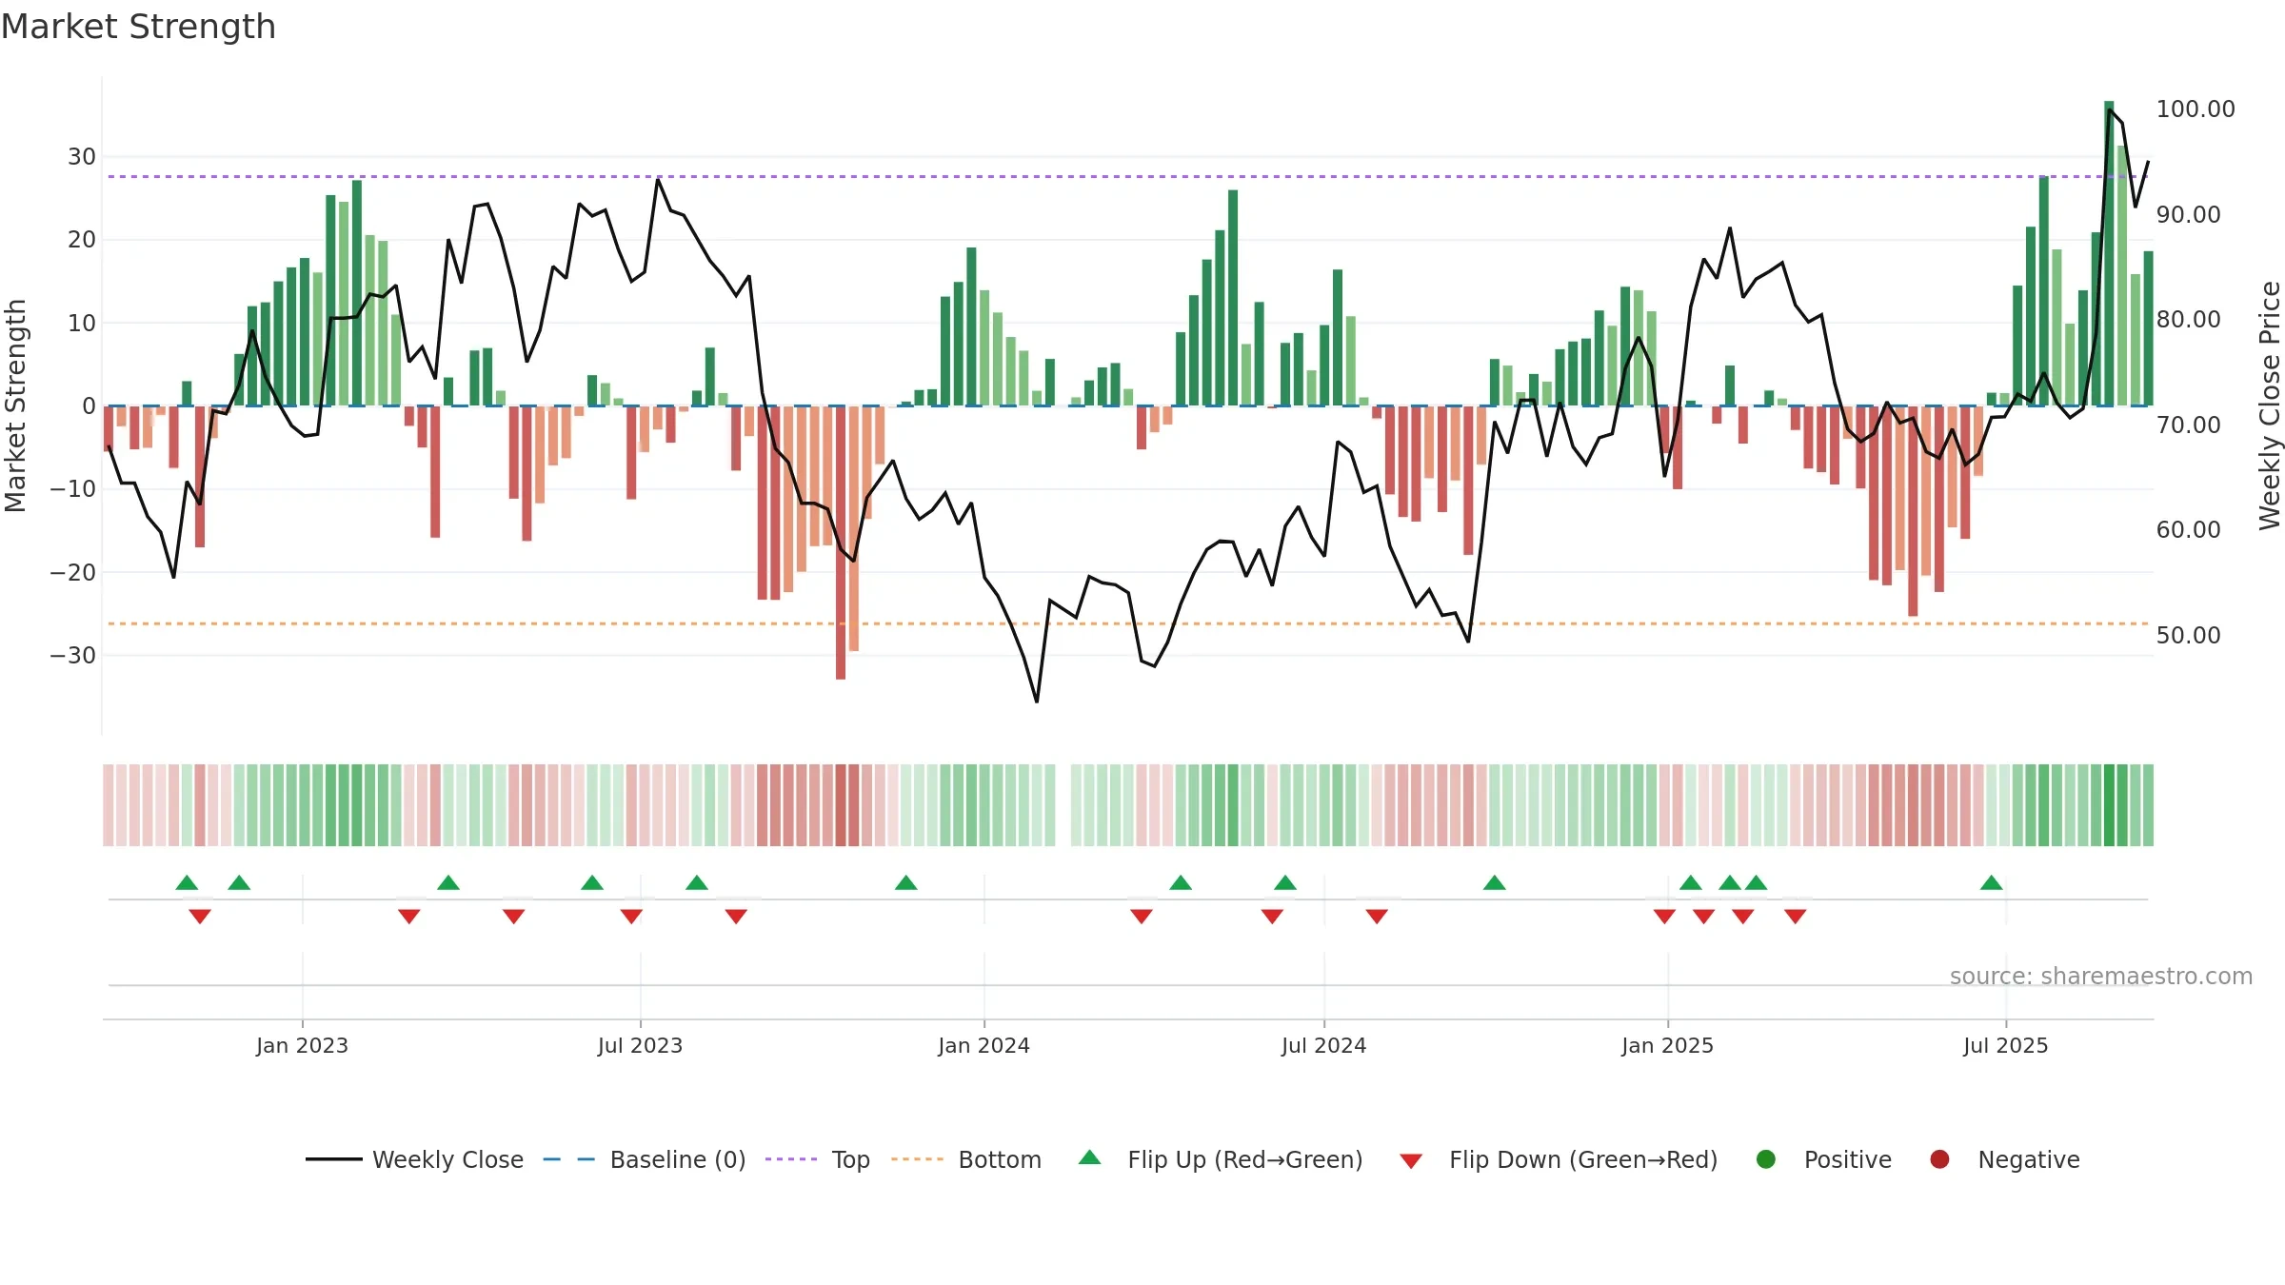
Task: Toggle the Baseline (0) legend entry
Action: [x=645, y=1159]
